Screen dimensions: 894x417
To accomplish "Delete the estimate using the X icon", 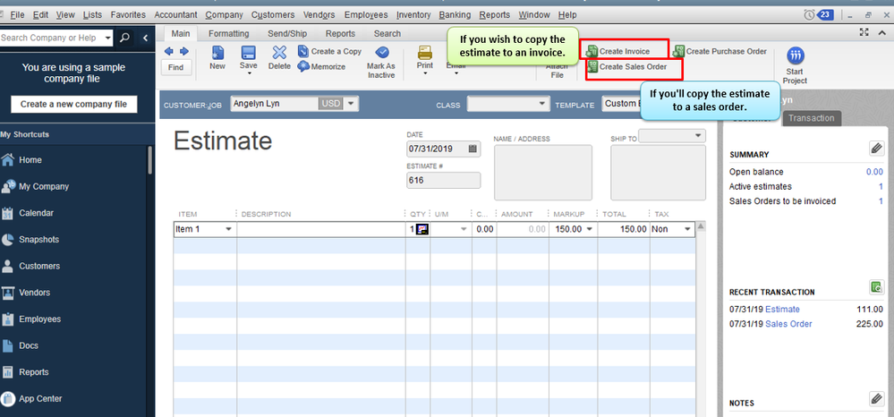I will (x=279, y=53).
